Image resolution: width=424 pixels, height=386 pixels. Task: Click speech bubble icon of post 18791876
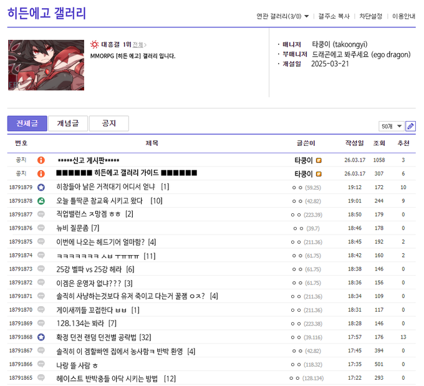pos(41,228)
